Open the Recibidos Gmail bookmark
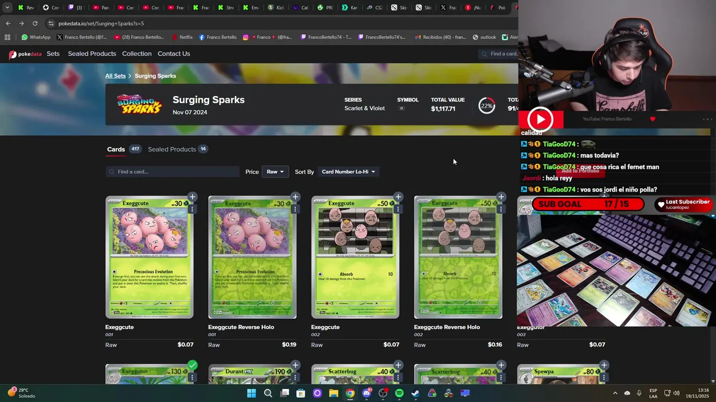 click(440, 37)
